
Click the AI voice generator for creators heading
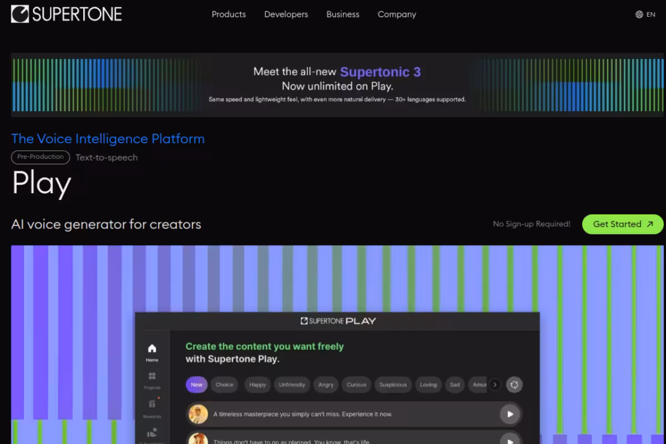tap(106, 224)
